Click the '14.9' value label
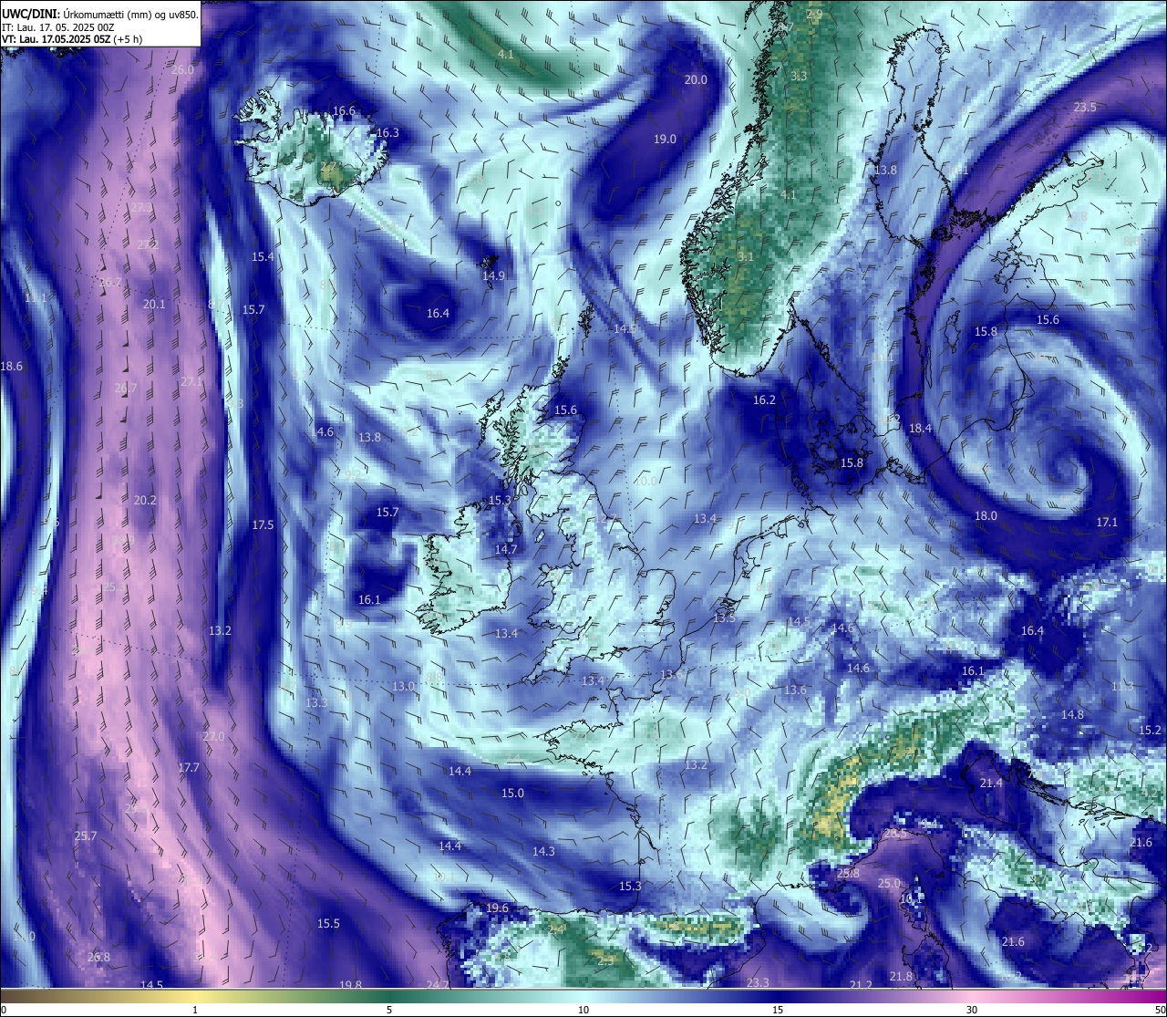 (493, 276)
